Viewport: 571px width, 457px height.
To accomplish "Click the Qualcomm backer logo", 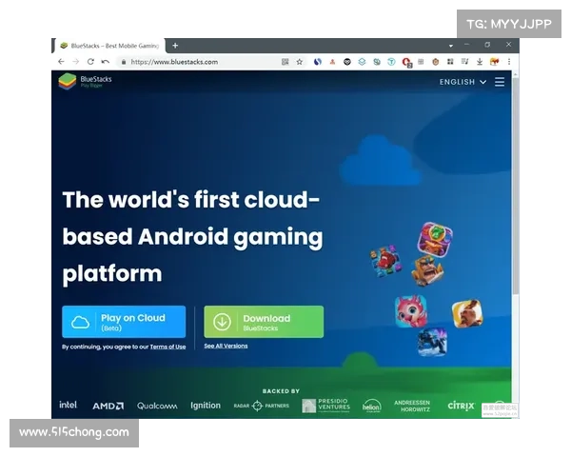I will [157, 406].
